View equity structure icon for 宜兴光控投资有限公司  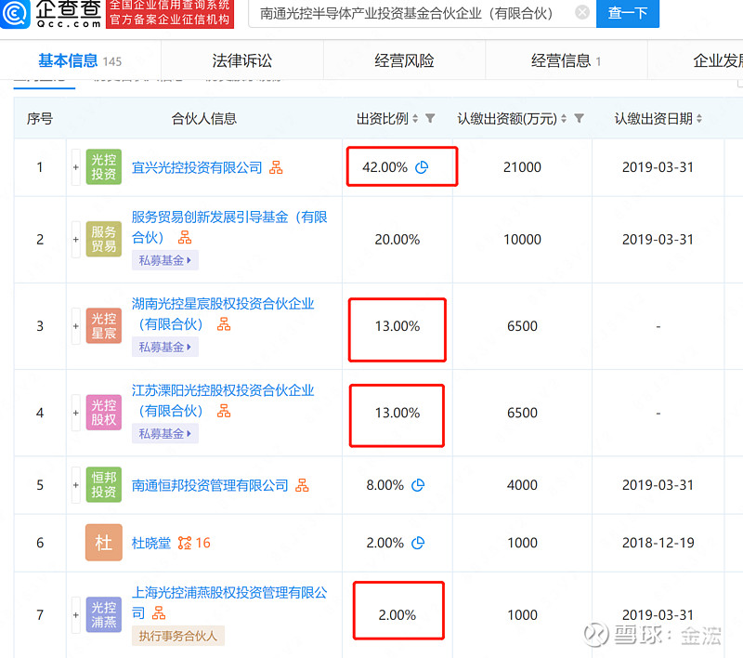[276, 167]
